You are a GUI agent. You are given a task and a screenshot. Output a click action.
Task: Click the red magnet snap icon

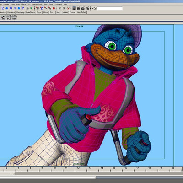pos(54,8)
